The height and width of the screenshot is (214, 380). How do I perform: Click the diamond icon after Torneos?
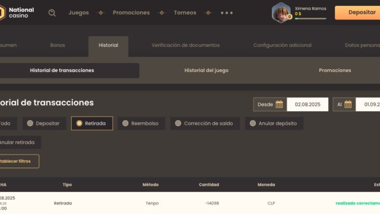208,12
